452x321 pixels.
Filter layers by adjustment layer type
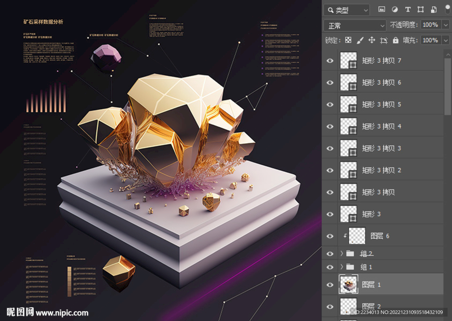(395, 10)
